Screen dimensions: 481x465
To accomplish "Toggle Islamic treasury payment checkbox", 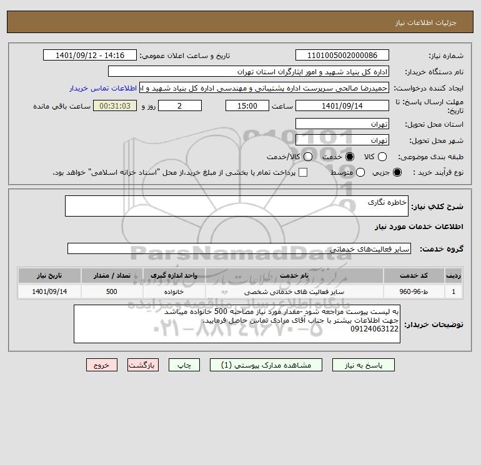I will [x=303, y=172].
